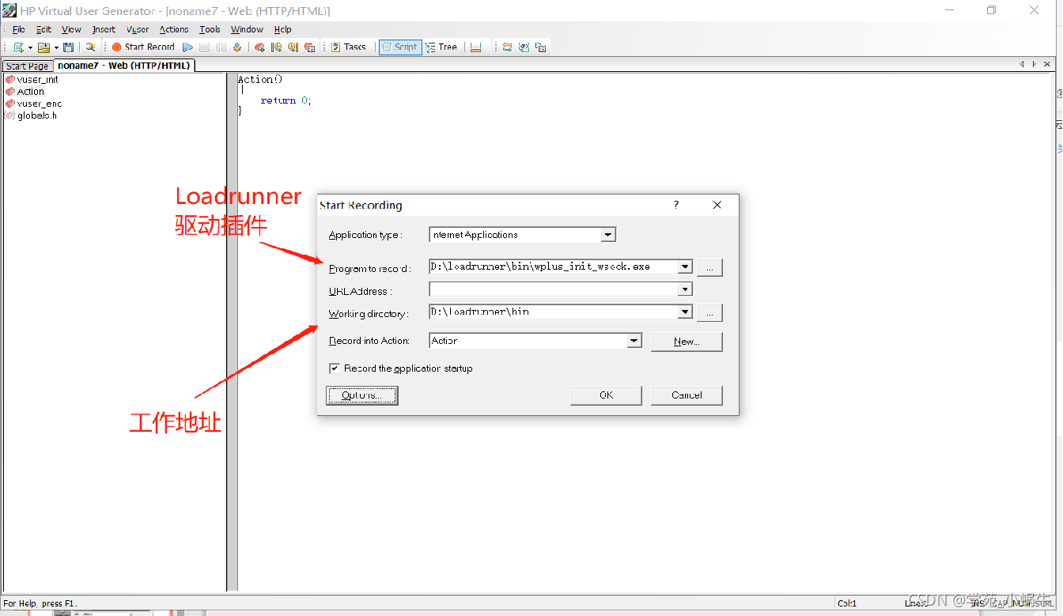Open the View menu
The height and width of the screenshot is (616, 1063).
pos(71,29)
